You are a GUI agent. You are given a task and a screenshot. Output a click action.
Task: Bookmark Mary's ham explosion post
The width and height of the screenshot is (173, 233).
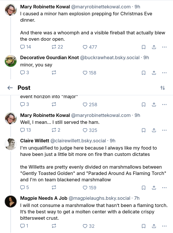[x=143, y=47]
